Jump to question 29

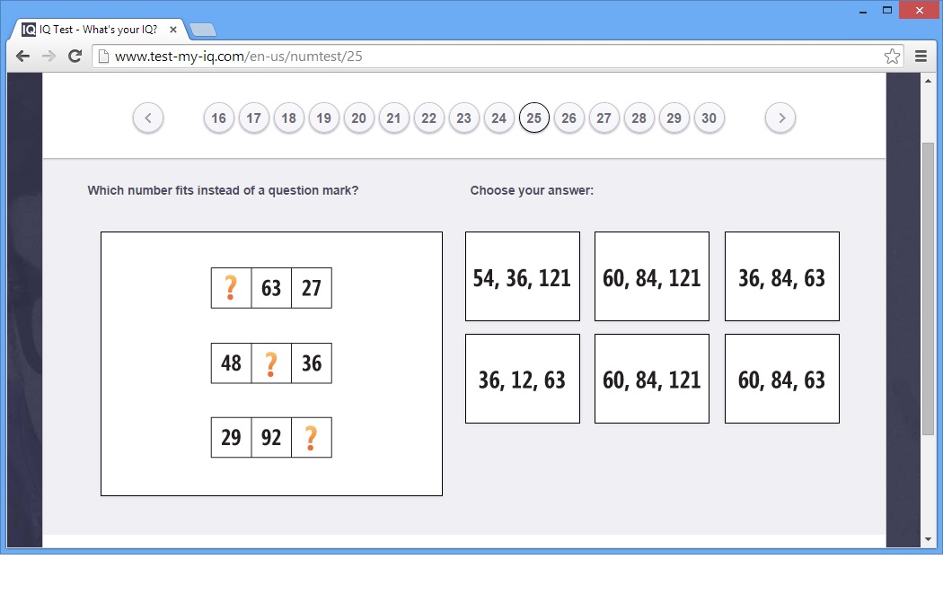(674, 118)
